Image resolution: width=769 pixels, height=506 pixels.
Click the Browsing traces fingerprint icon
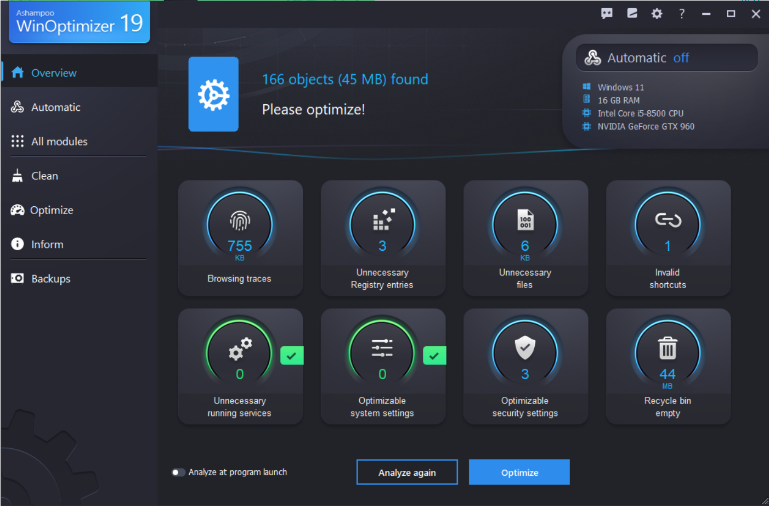tap(240, 221)
